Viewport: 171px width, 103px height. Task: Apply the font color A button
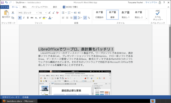[x=50, y=18]
